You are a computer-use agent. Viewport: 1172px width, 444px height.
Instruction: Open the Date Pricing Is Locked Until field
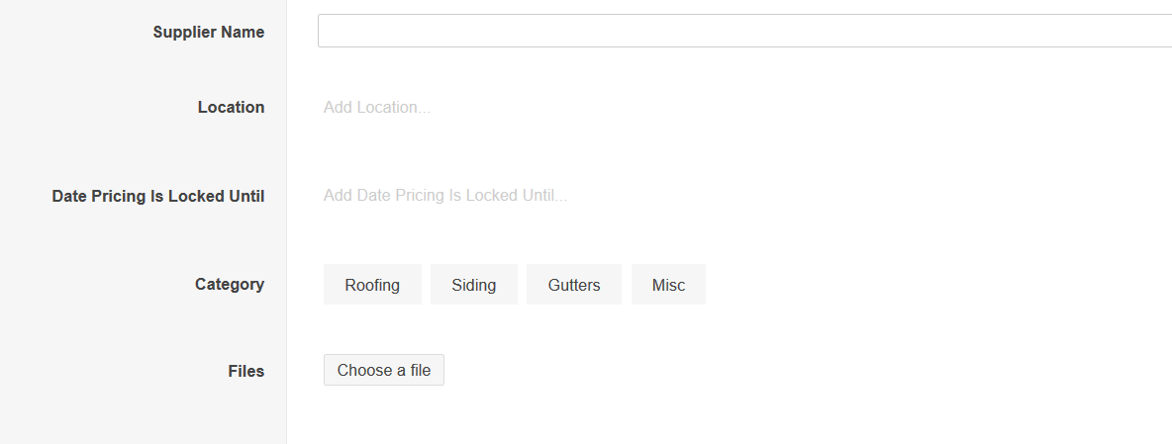(445, 195)
